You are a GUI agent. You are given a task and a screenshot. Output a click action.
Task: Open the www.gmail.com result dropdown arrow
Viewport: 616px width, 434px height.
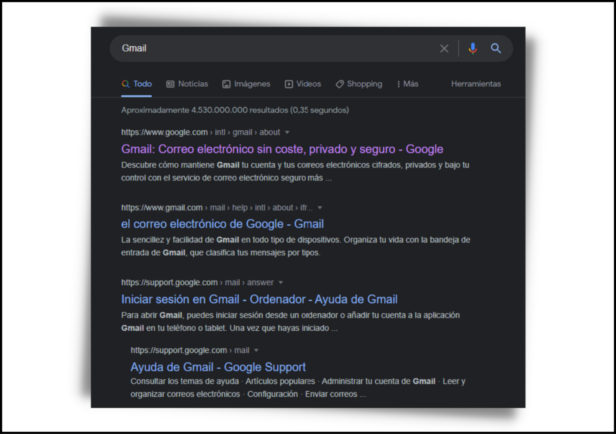pyautogui.click(x=320, y=208)
